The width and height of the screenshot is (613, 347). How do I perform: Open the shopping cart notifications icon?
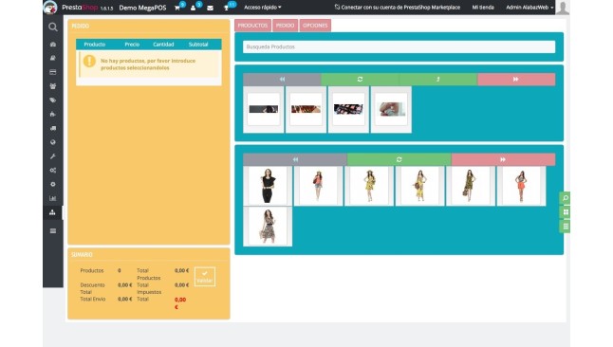(x=177, y=8)
